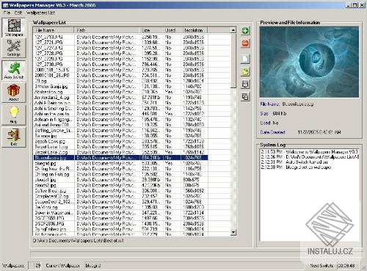Open the About gift box icon

pyautogui.click(x=14, y=93)
